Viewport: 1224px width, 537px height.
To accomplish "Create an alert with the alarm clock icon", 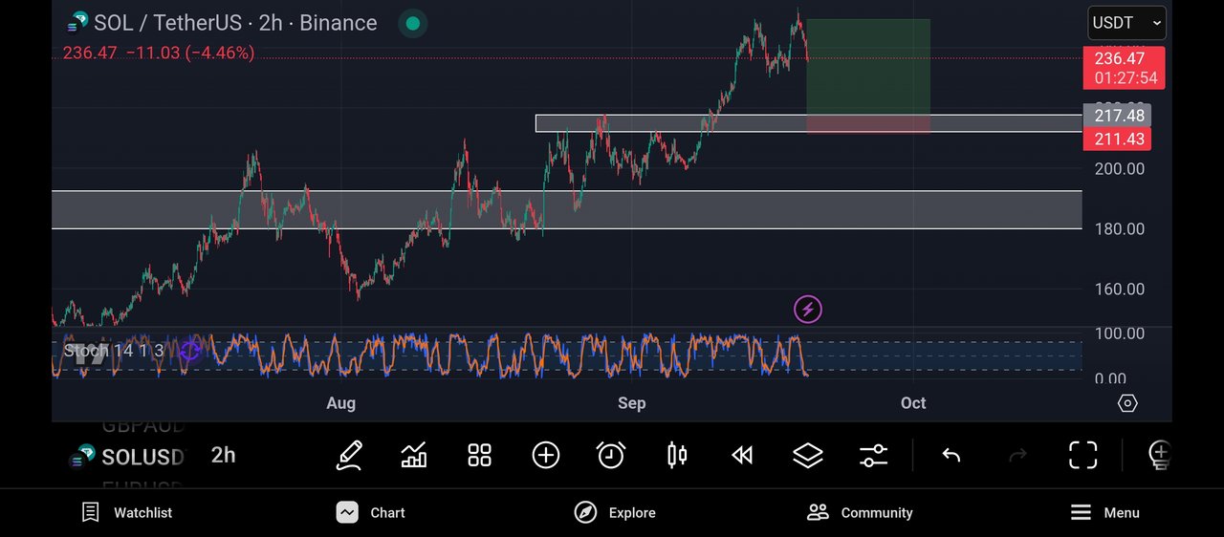I will point(611,455).
